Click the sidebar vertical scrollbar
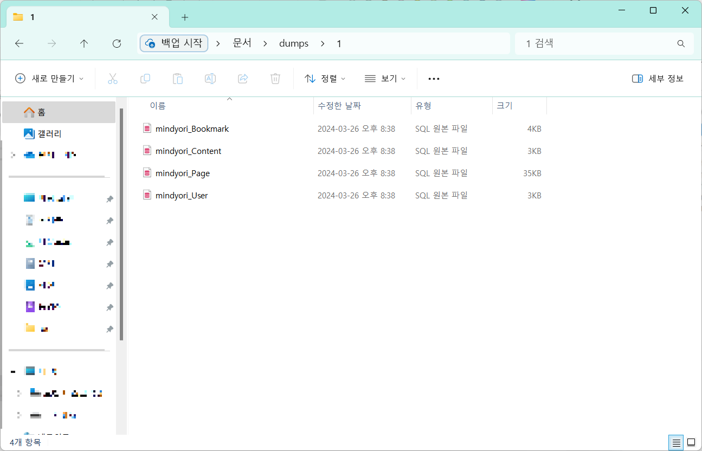The width and height of the screenshot is (702, 451). point(121,224)
